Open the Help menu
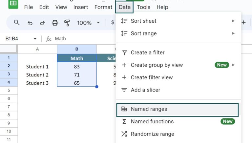252x143 pixels. point(162,7)
